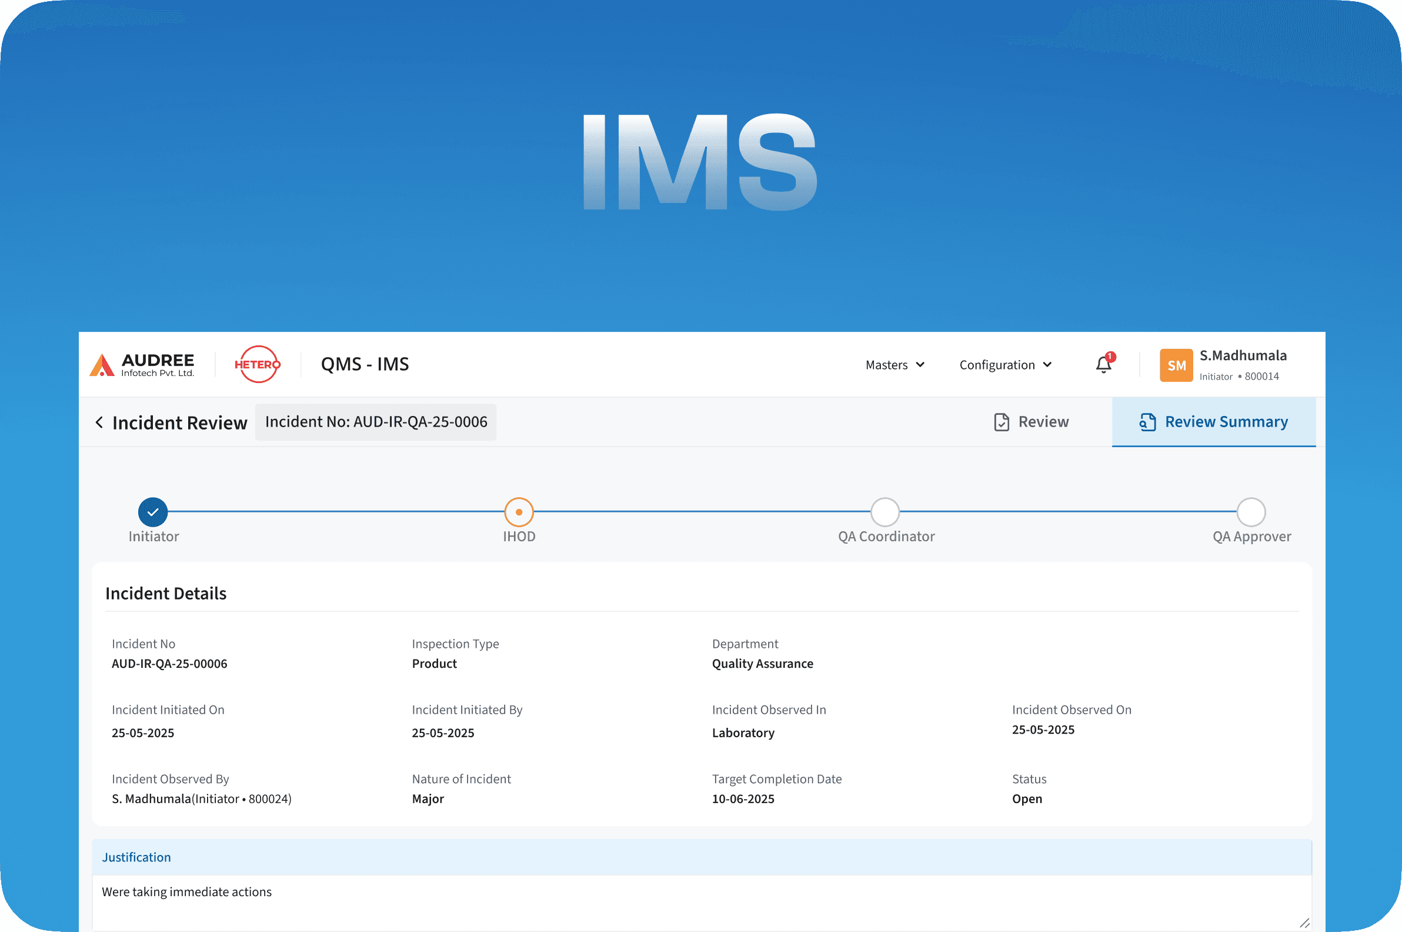Viewport: 1402px width, 932px height.
Task: Click the Review Summary search-document icon
Action: coord(1147,422)
